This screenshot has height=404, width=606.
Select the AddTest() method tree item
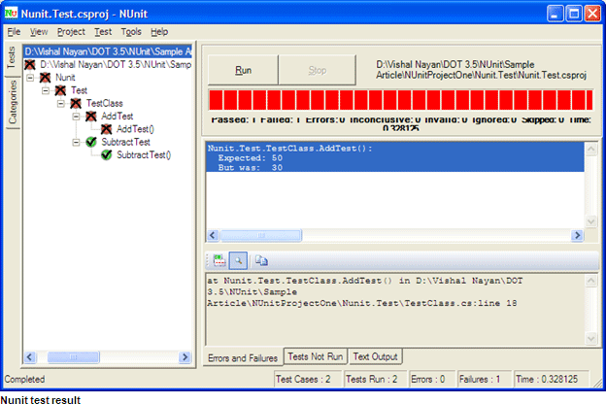tap(135, 129)
